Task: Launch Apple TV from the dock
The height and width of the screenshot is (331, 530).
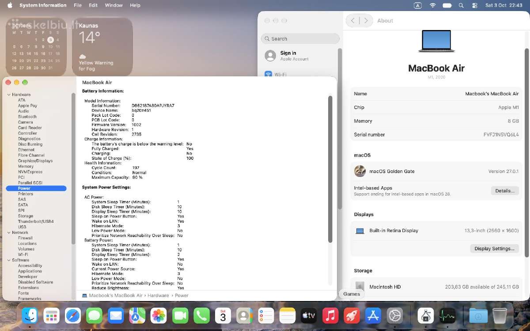Action: [308, 316]
